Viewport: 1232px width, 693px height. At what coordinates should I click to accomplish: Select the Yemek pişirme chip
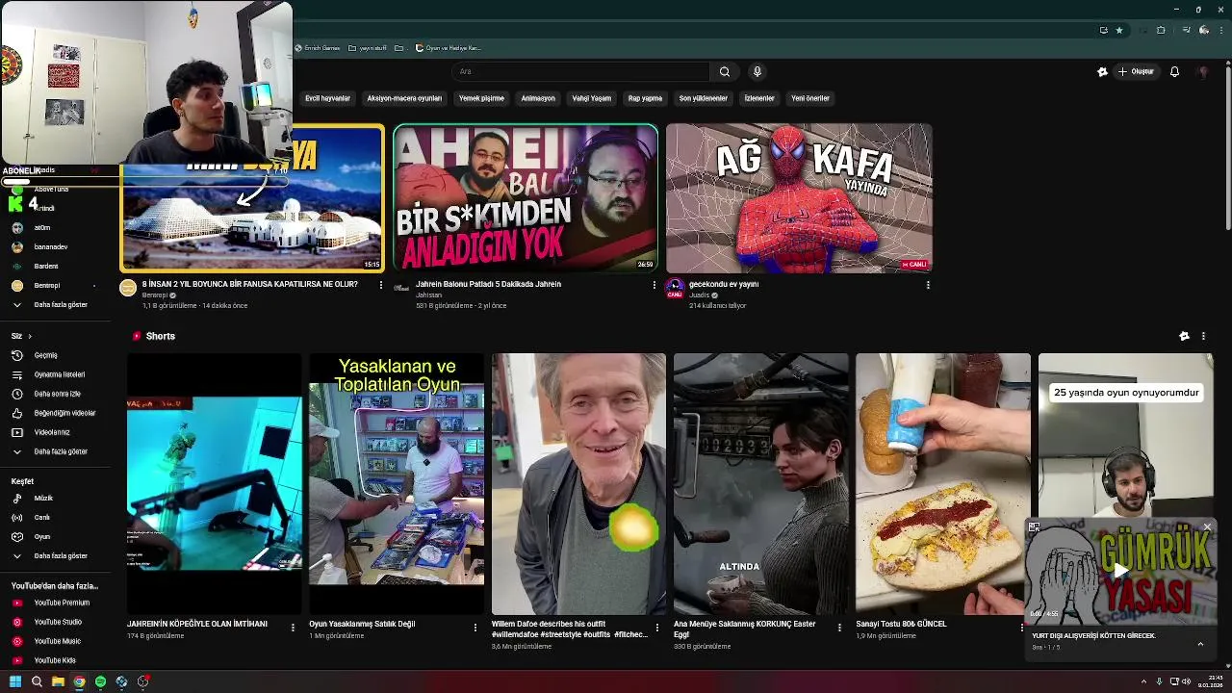tap(481, 98)
